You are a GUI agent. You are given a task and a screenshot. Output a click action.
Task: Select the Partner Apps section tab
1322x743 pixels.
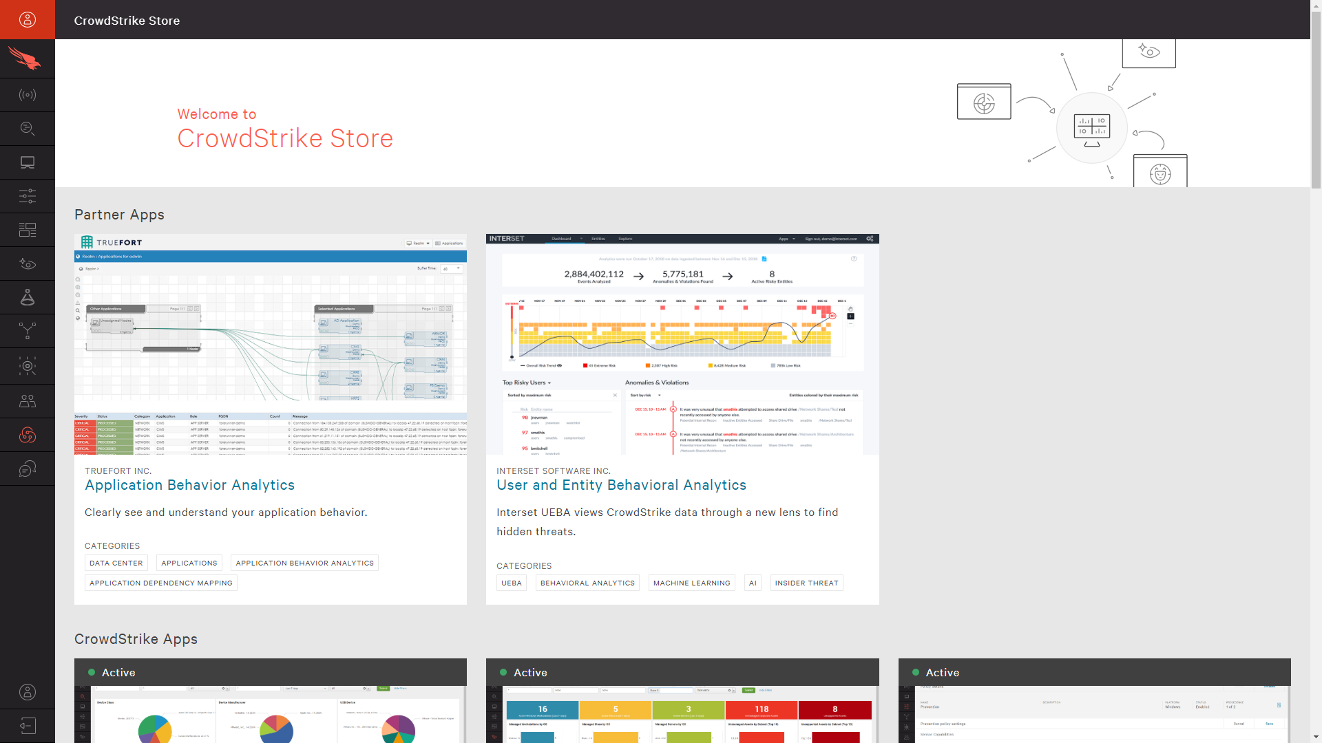pyautogui.click(x=119, y=214)
